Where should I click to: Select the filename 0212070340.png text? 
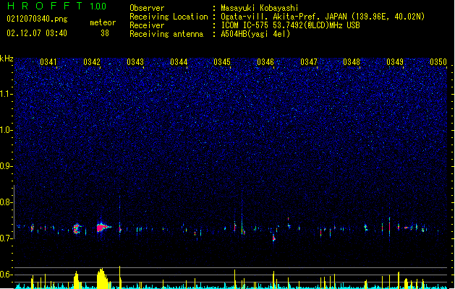pos(37,19)
